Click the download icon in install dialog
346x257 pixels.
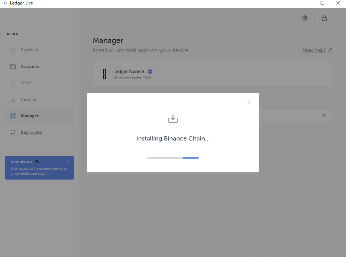click(173, 119)
